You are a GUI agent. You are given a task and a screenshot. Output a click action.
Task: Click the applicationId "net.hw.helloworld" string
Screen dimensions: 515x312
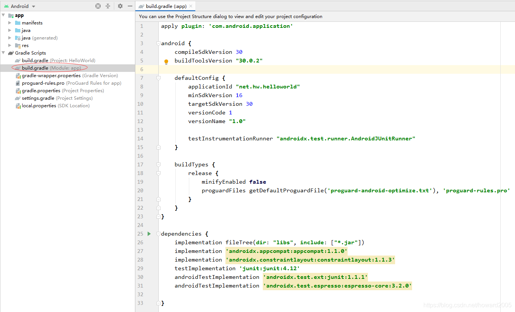(x=268, y=87)
